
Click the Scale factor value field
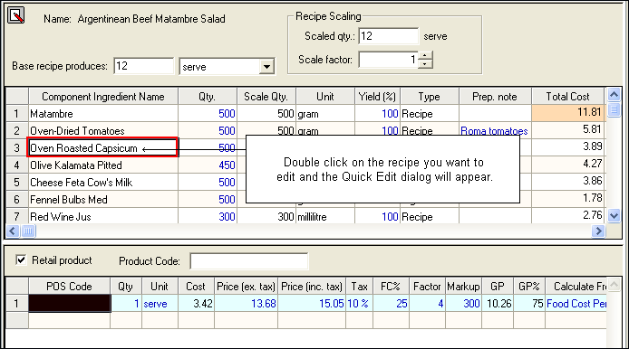pyautogui.click(x=388, y=60)
